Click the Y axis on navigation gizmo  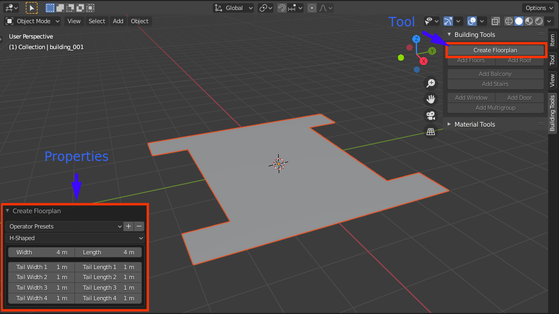tap(432, 51)
